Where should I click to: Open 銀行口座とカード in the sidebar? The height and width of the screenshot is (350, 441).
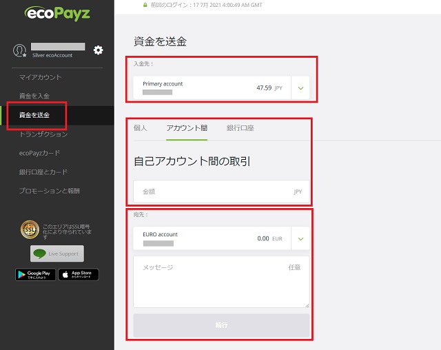43,172
